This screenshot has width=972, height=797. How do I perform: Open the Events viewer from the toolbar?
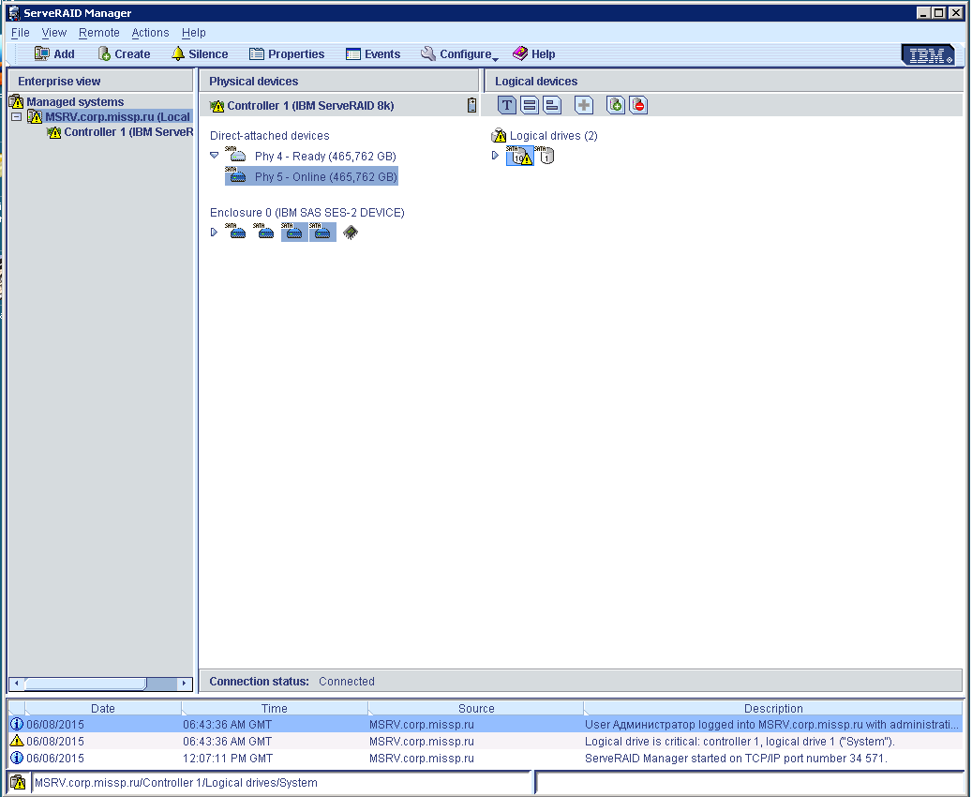click(x=373, y=54)
